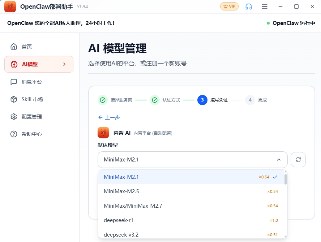Screen dimensions: 321x242
Task: Click step 4 circle 完成
Action: click(x=250, y=100)
